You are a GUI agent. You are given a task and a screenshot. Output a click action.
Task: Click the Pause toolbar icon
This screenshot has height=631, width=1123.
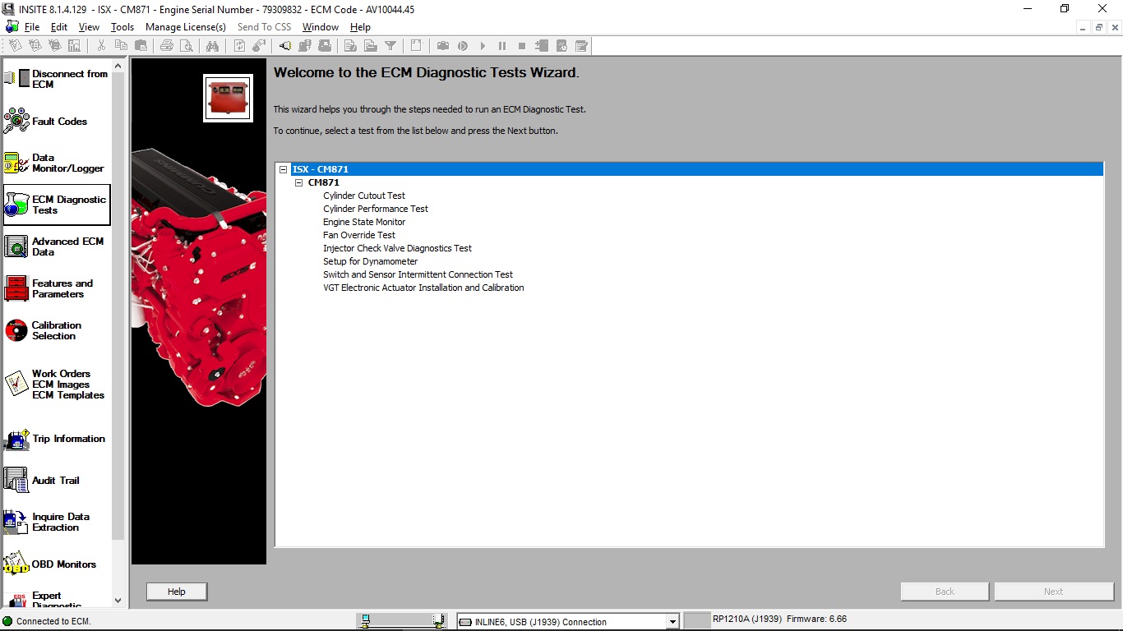502,46
